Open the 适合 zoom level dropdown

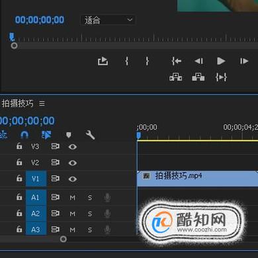pyautogui.click(x=108, y=20)
